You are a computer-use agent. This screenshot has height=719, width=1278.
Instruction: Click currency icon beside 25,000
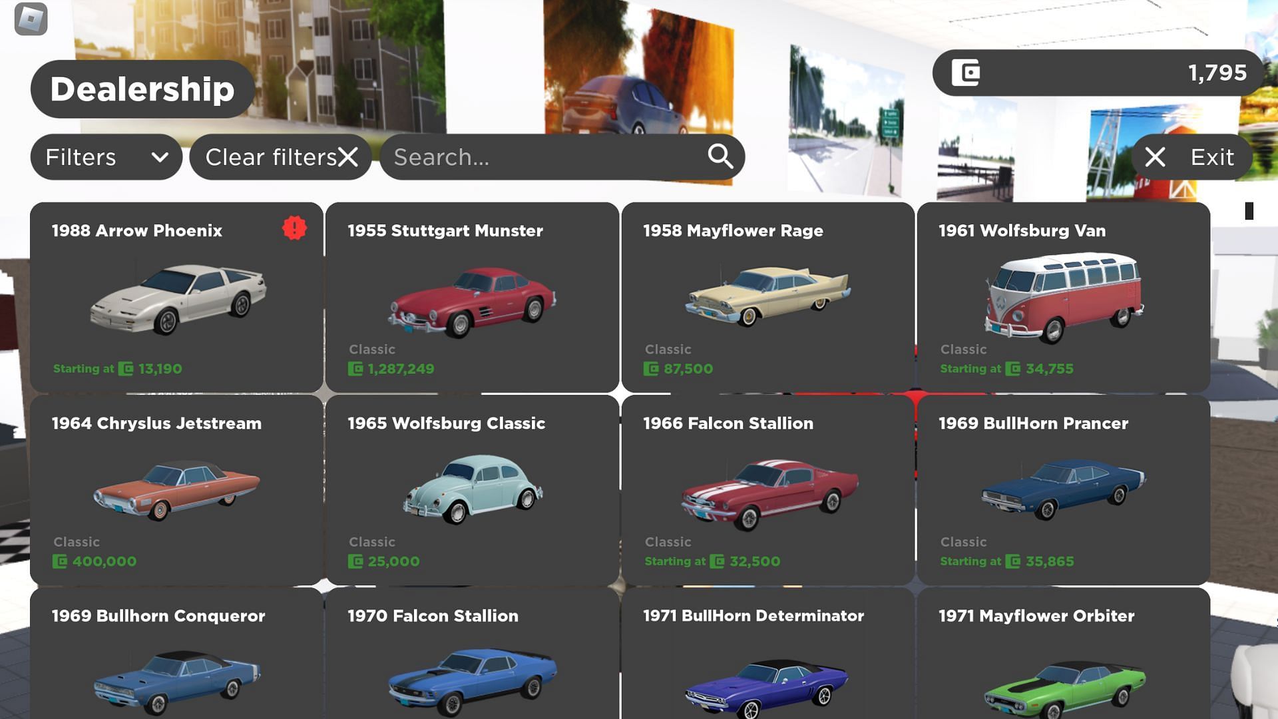(355, 561)
